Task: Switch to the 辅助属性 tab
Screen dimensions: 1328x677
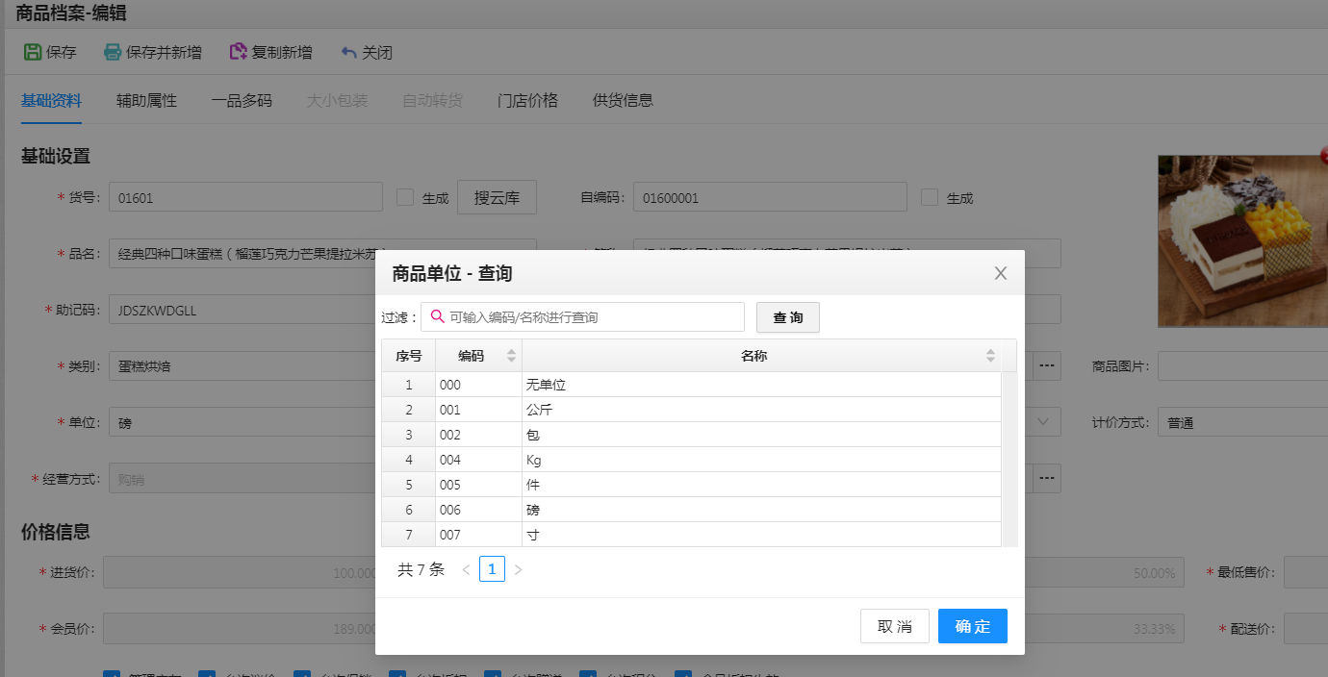Action: click(145, 100)
